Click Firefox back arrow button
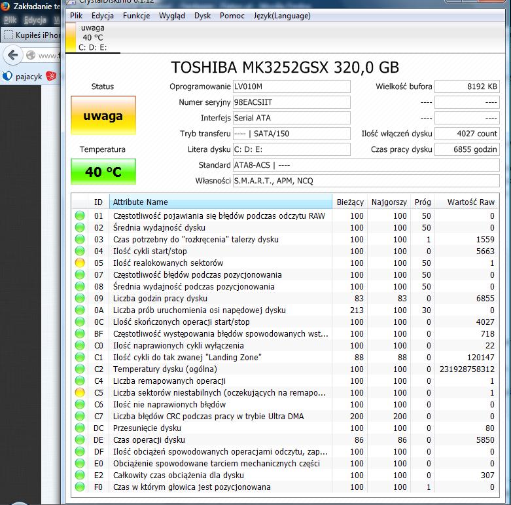This screenshot has width=511, height=505. click(12, 55)
